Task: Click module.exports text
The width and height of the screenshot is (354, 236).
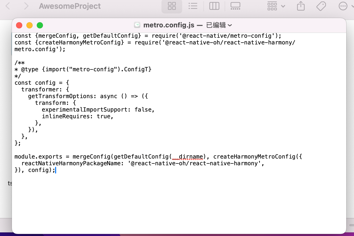Action: (38, 156)
